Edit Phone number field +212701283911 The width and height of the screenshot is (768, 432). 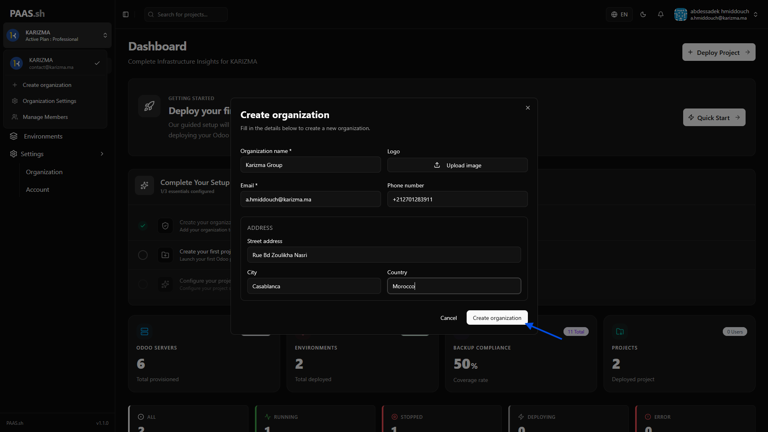pyautogui.click(x=457, y=199)
